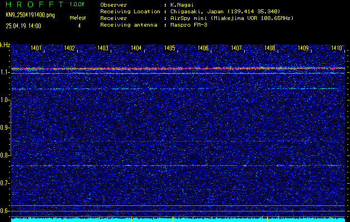Click the 1401 time marker
This screenshot has height=222, width=350.
pos(36,48)
